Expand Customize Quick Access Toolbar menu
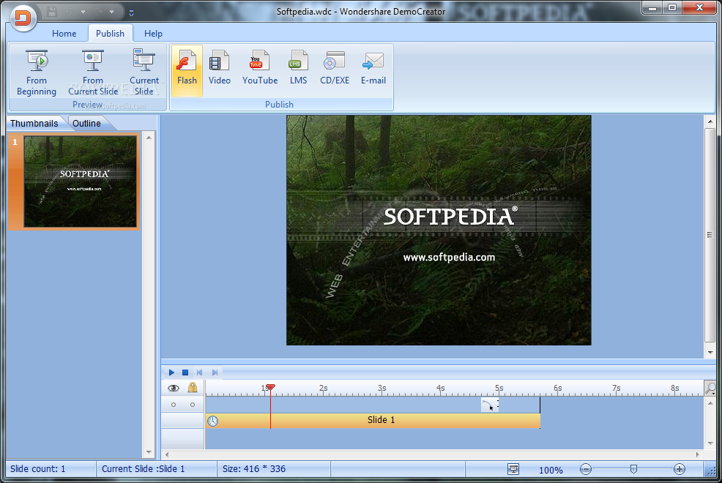722x483 pixels. pos(131,13)
